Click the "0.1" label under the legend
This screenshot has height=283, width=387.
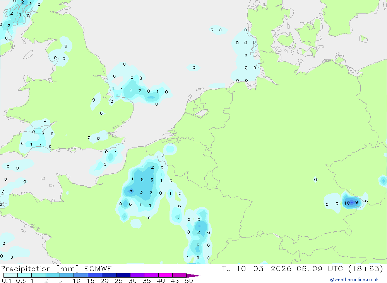pos(7,281)
